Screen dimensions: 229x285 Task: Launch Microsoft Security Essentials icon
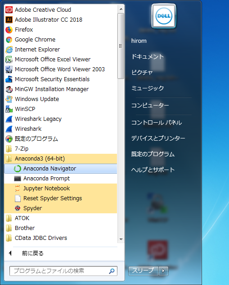[9, 79]
